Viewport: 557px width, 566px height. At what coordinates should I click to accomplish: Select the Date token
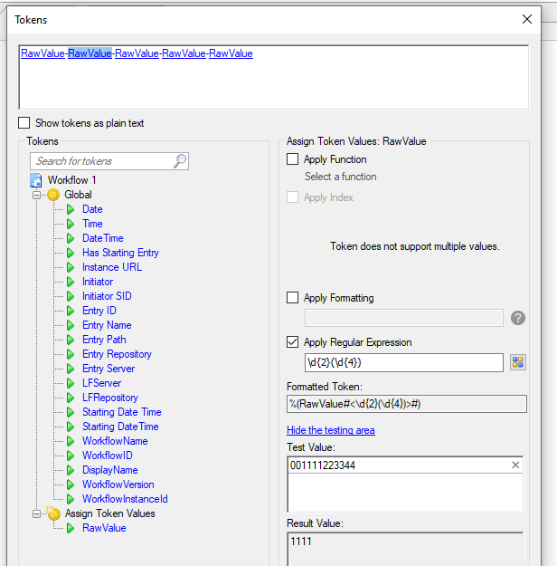(92, 209)
